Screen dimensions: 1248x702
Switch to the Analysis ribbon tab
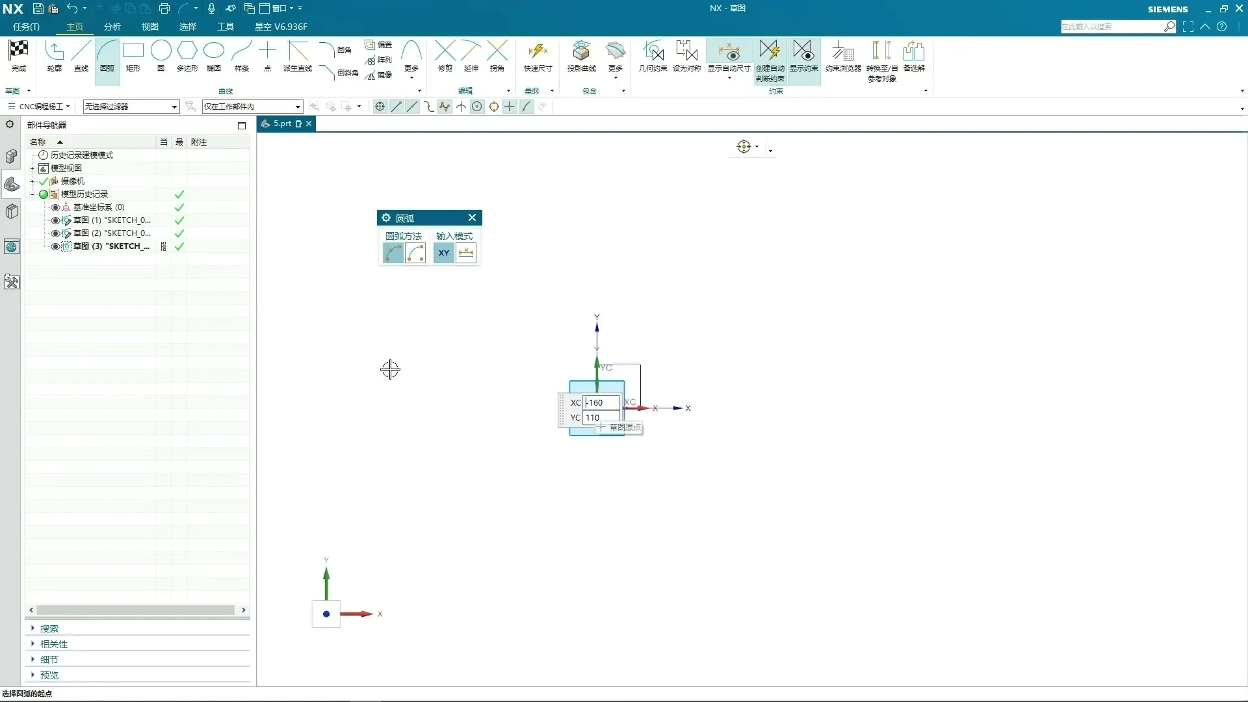coord(112,27)
